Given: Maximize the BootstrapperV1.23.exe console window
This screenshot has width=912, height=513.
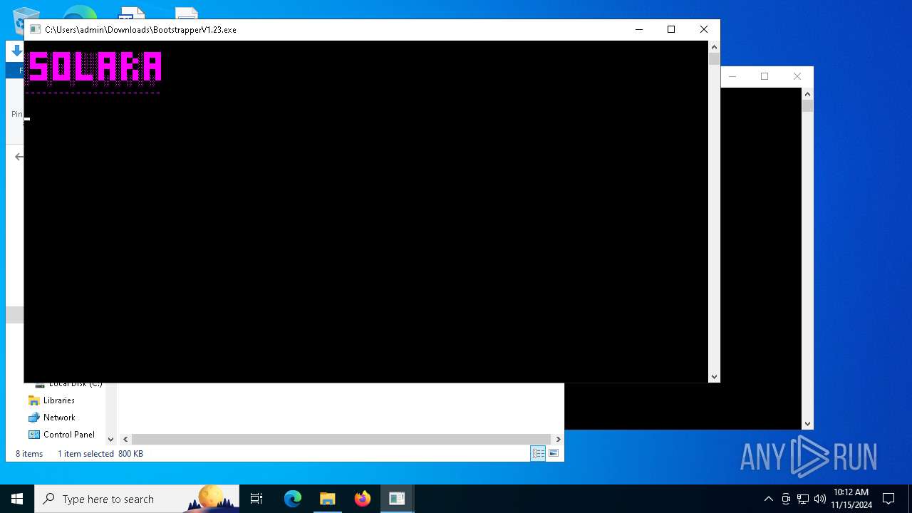Looking at the screenshot, I should (x=671, y=29).
